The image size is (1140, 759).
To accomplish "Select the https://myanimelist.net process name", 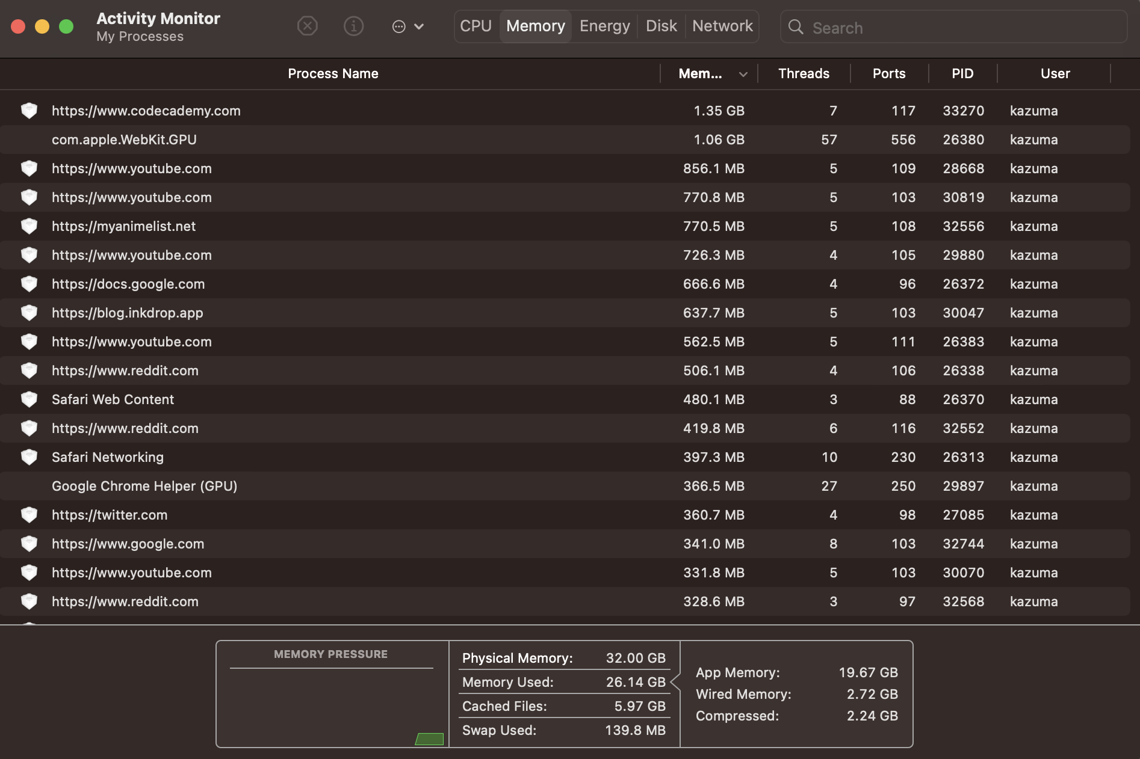I will tap(123, 226).
